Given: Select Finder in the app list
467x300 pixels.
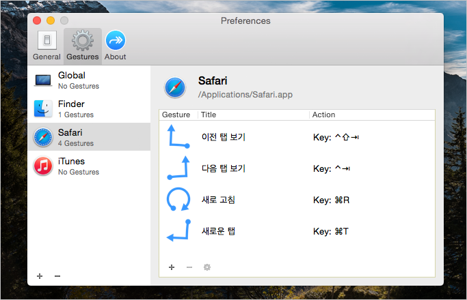Looking at the screenshot, I should click(89, 108).
